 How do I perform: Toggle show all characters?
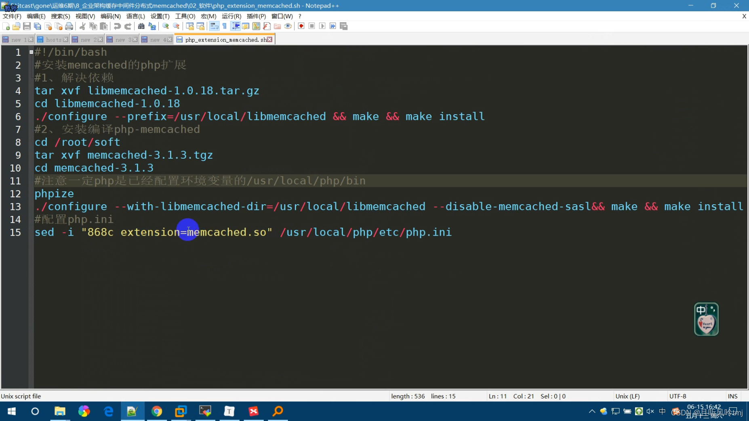click(224, 26)
